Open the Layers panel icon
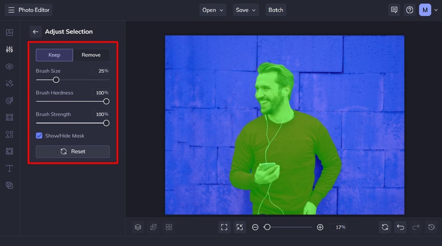This screenshot has height=246, width=442. pyautogui.click(x=138, y=227)
